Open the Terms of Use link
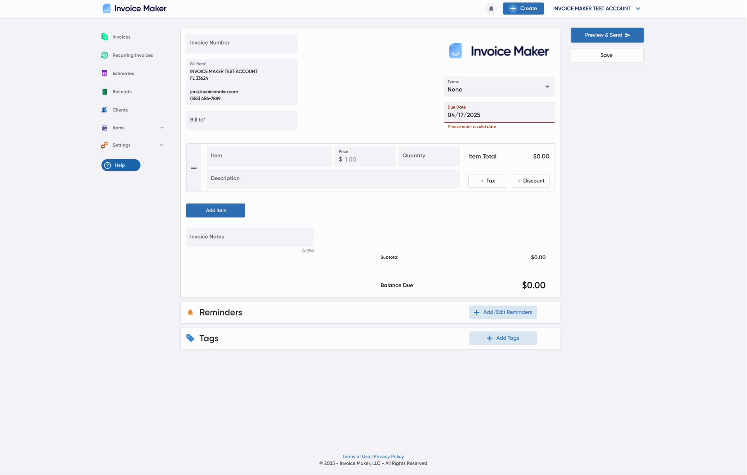 (356, 457)
